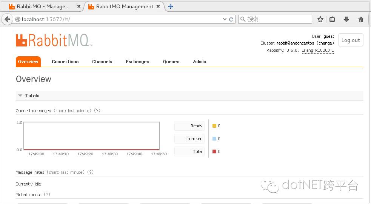This screenshot has height=204, width=371.
Task: Open help (?) for Queued messages
Action: pos(97,111)
